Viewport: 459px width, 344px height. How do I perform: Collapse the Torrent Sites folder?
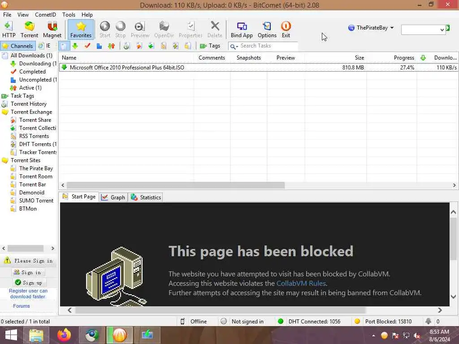coord(4,160)
